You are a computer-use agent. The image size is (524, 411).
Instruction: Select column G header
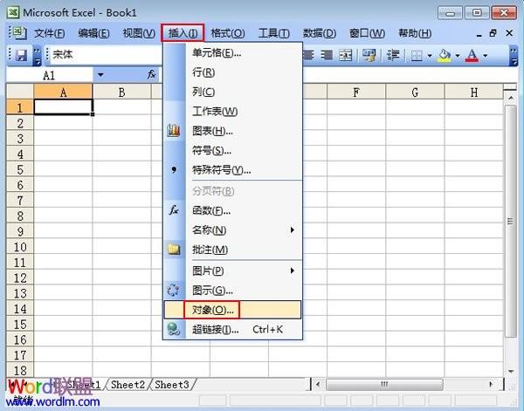tap(415, 92)
